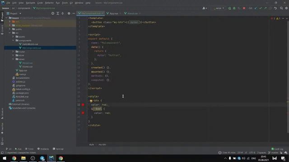Open the Navigate menu

coord(30,3)
